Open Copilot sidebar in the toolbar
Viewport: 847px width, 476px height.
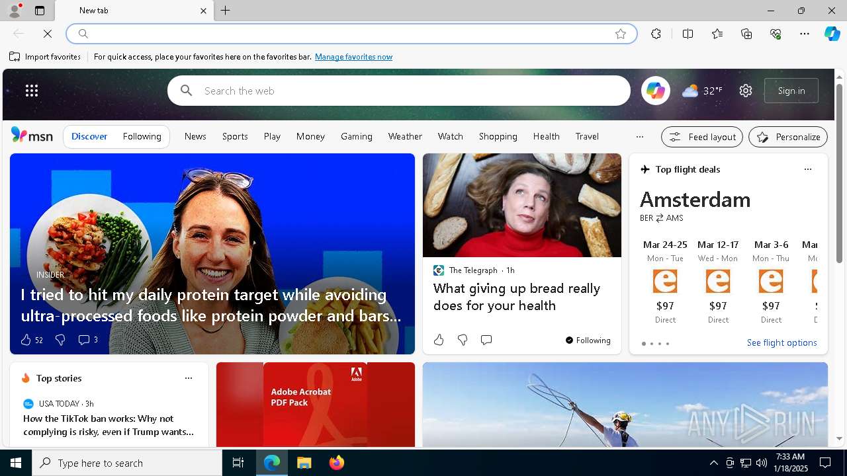point(832,34)
